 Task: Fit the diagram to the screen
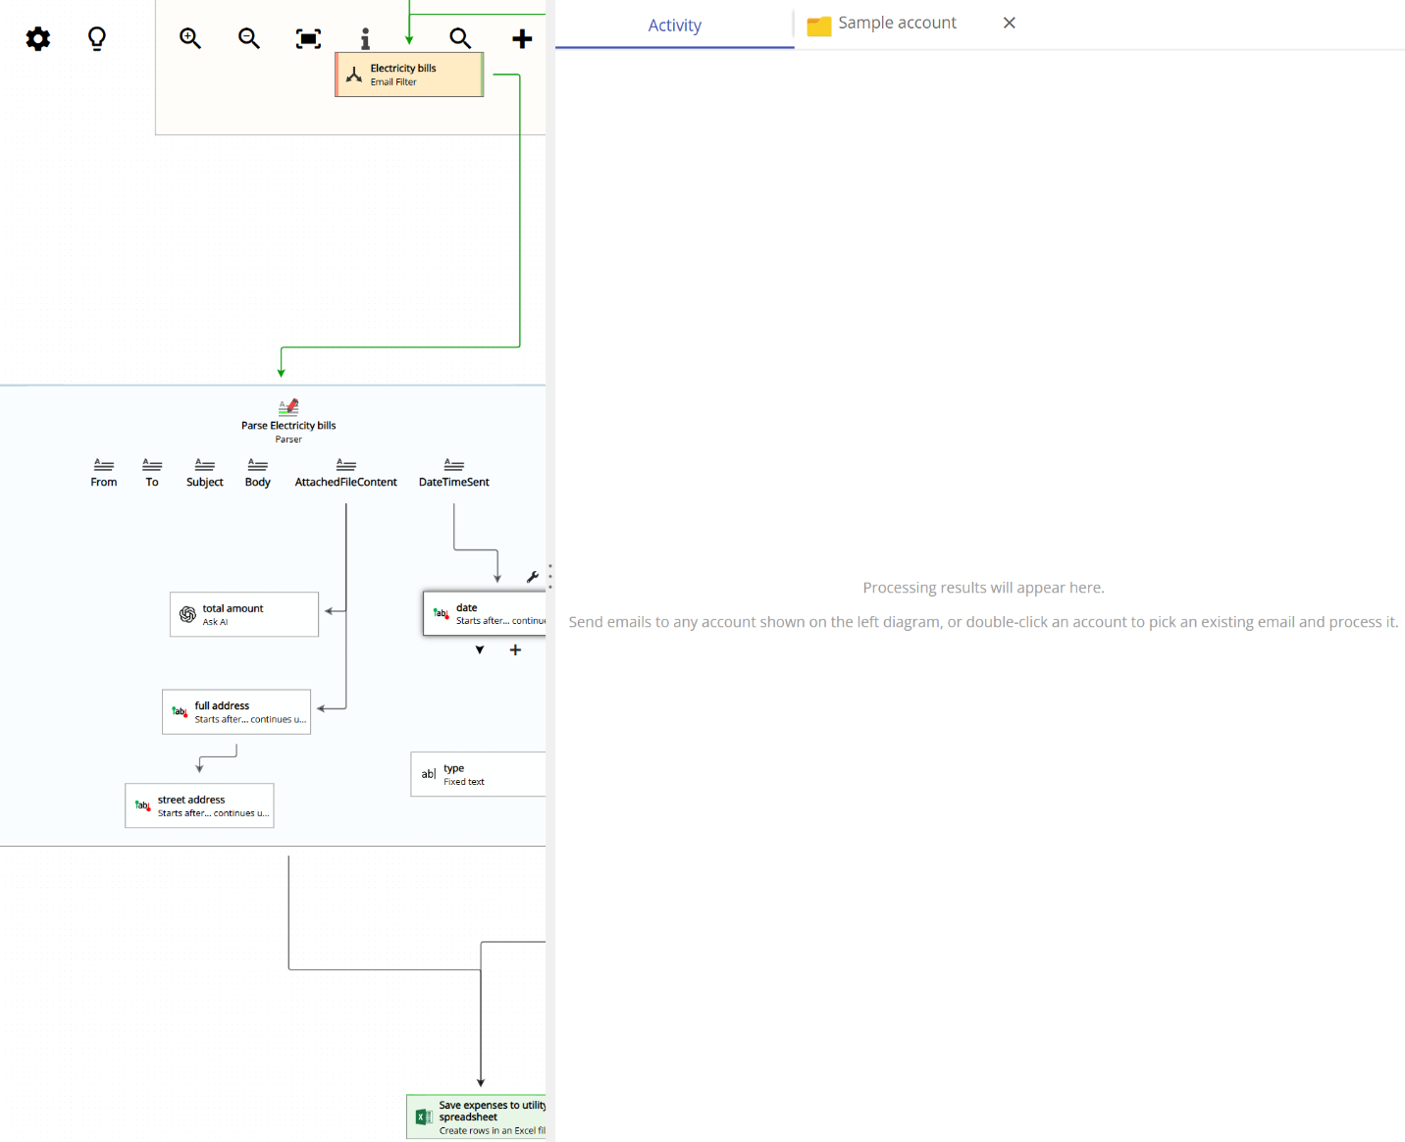pos(308,38)
